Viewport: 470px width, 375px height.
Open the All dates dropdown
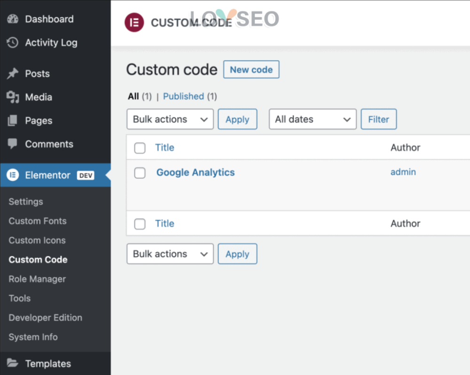pyautogui.click(x=313, y=119)
